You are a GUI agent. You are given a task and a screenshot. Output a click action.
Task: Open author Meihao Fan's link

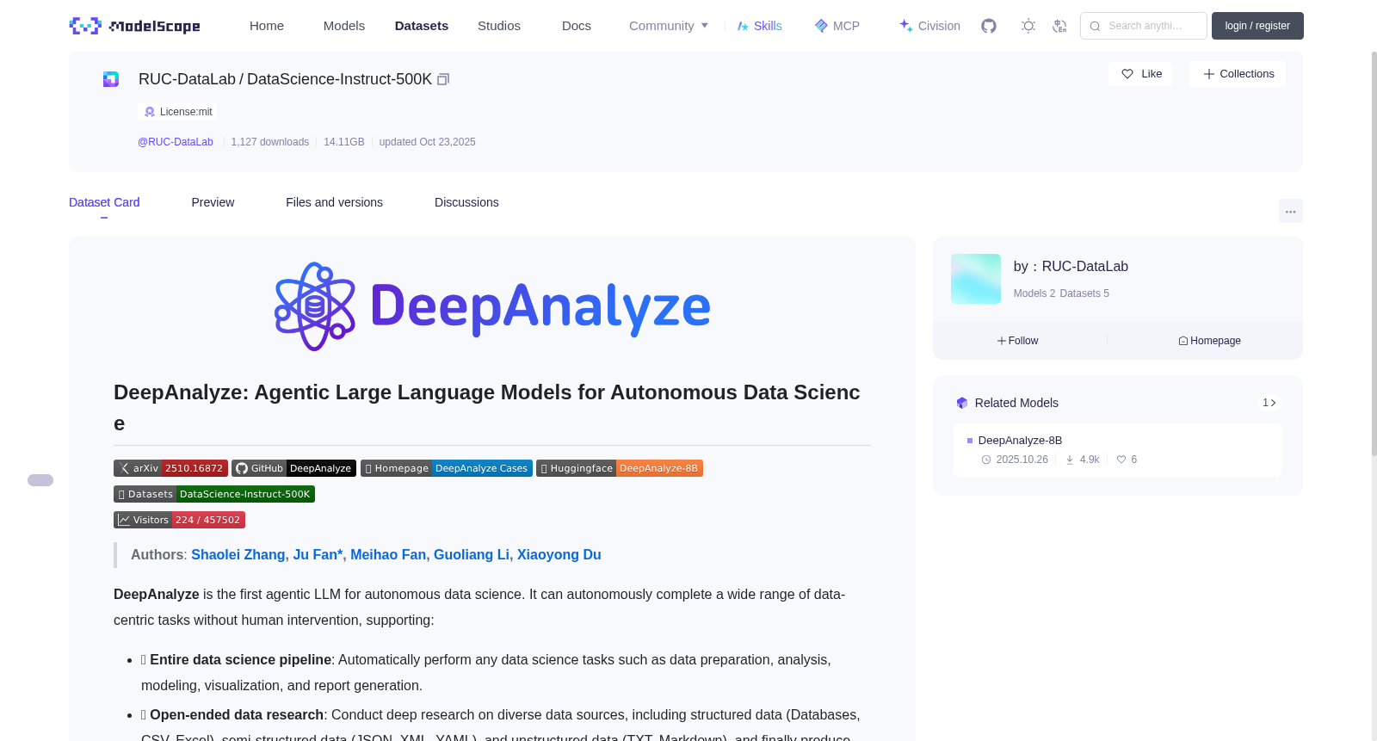388,555
